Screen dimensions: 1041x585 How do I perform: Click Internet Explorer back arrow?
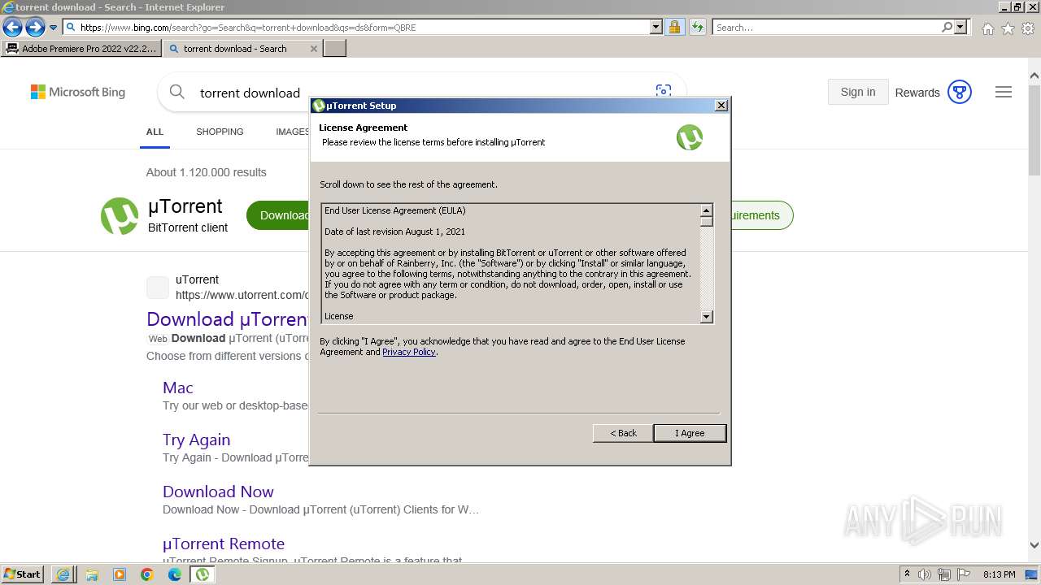click(12, 28)
